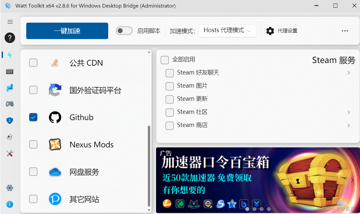Click the 公共 CDN label text
This screenshot has height=214, width=360.
point(86,63)
